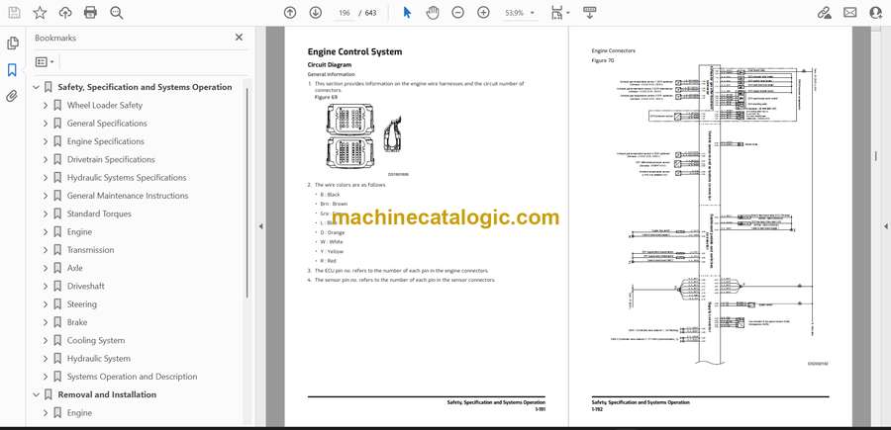
Task: Open General Maintenance Instructions bookmark
Action: click(x=128, y=196)
